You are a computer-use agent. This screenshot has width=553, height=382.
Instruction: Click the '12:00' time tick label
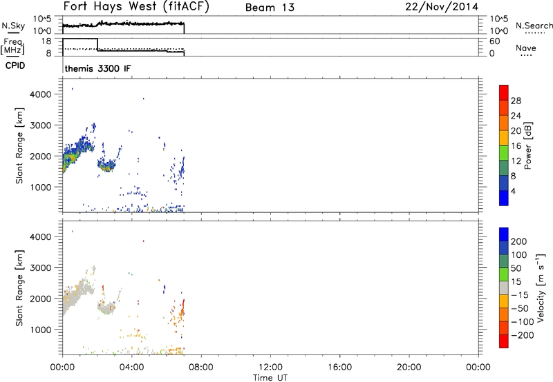(x=270, y=368)
